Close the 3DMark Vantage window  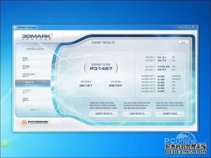(x=193, y=27)
